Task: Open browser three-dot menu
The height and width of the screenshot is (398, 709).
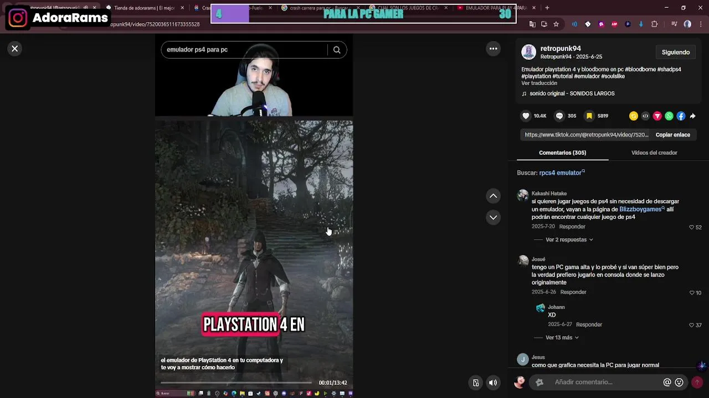Action: pos(700,24)
